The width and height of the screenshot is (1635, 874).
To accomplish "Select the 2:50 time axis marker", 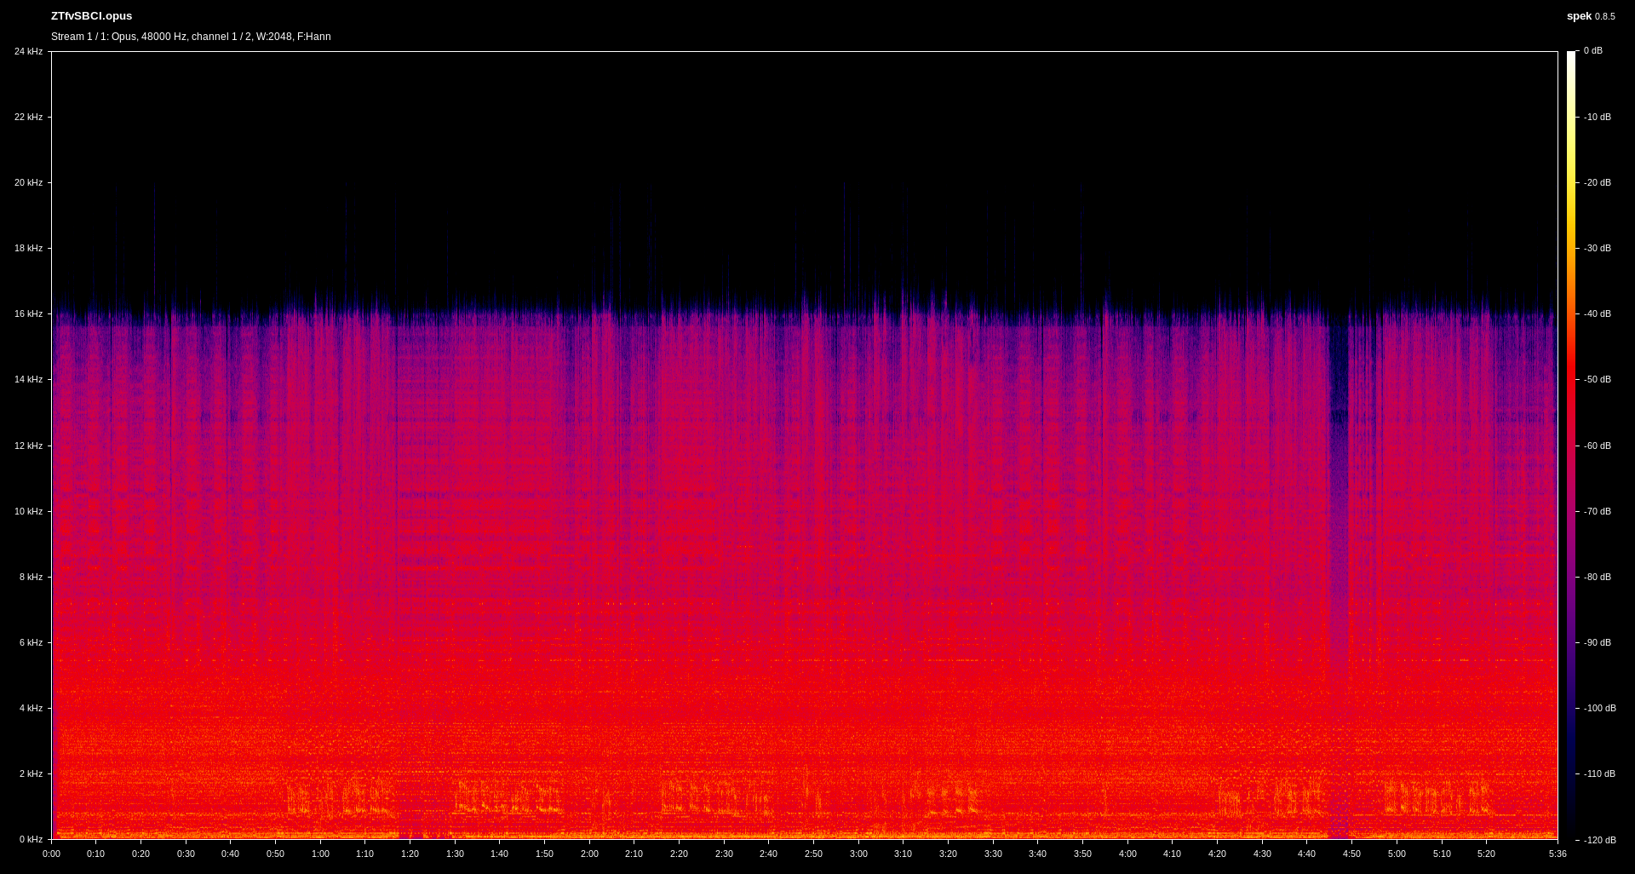I will pyautogui.click(x=813, y=854).
